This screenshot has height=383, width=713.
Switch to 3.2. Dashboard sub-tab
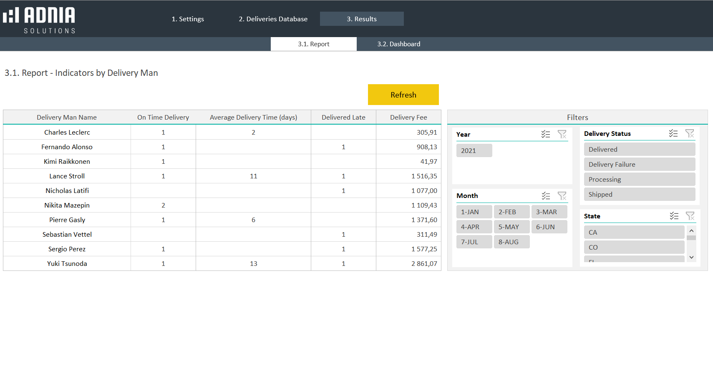[398, 44]
